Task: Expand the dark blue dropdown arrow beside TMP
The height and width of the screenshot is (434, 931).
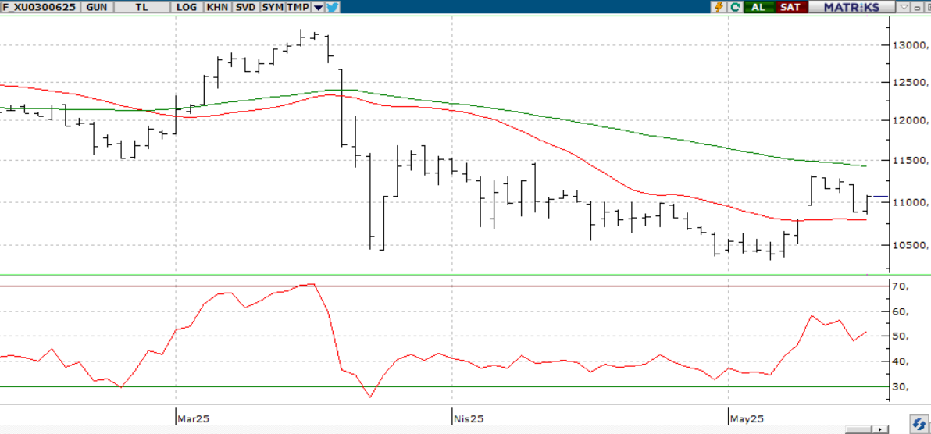Action: click(318, 8)
